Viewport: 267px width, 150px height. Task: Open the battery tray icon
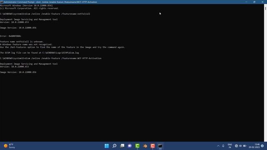coord(245,146)
